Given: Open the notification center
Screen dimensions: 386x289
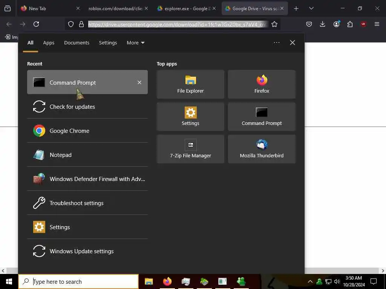Looking at the screenshot, I should click(374, 281).
